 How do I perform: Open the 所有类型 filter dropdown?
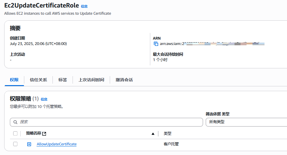[247, 122]
